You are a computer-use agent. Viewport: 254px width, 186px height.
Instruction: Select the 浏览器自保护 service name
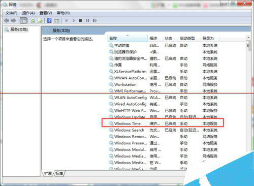[125, 52]
